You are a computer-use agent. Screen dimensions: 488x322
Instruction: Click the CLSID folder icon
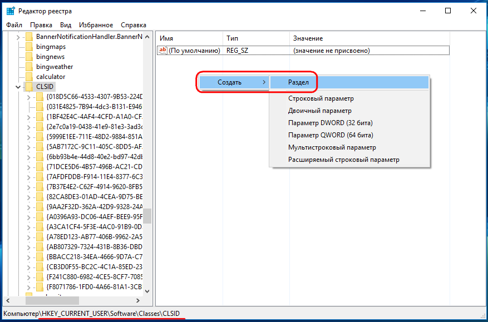coord(29,87)
